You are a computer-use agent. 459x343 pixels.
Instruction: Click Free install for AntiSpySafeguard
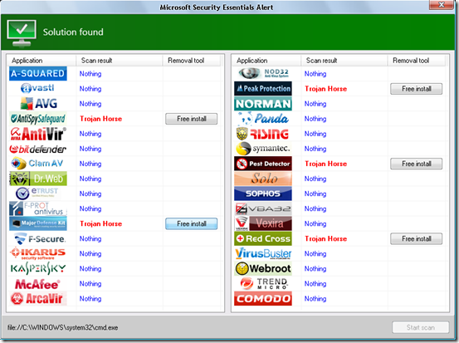pyautogui.click(x=192, y=119)
